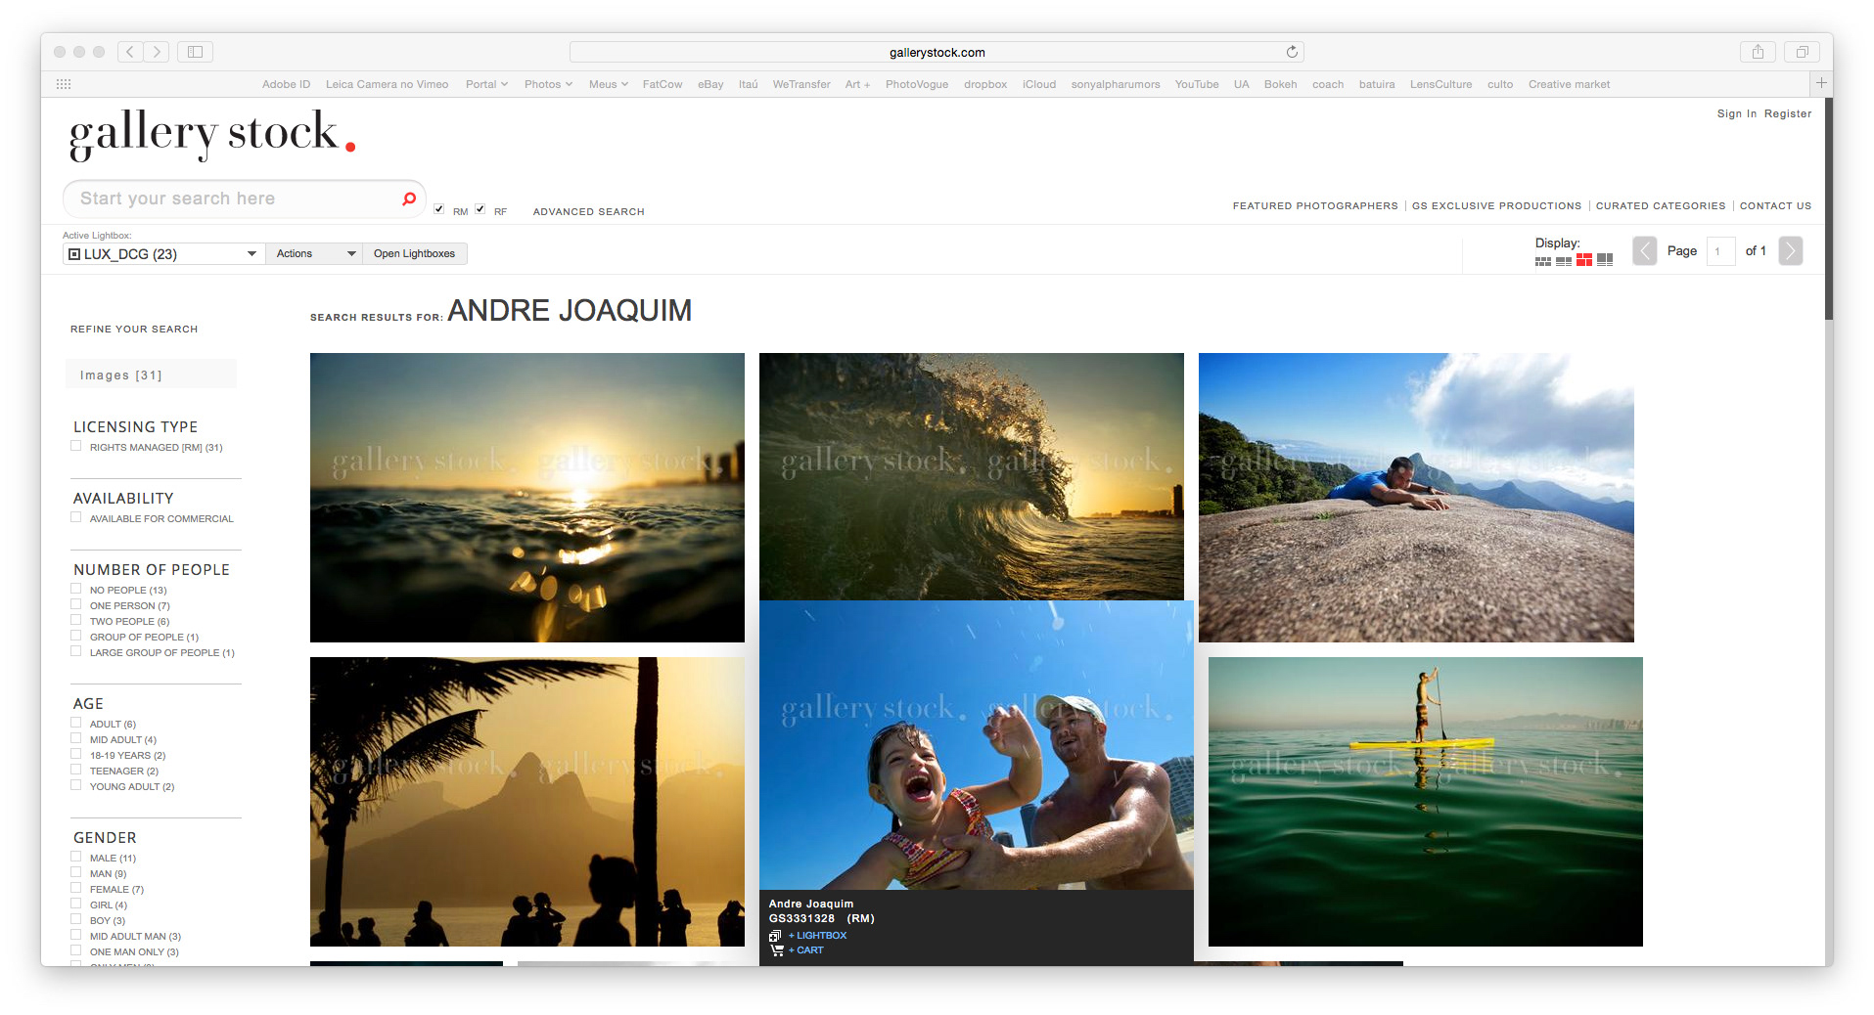Screen dimensions: 1874x1015
Task: Go to next results page arrow
Action: click(1790, 251)
